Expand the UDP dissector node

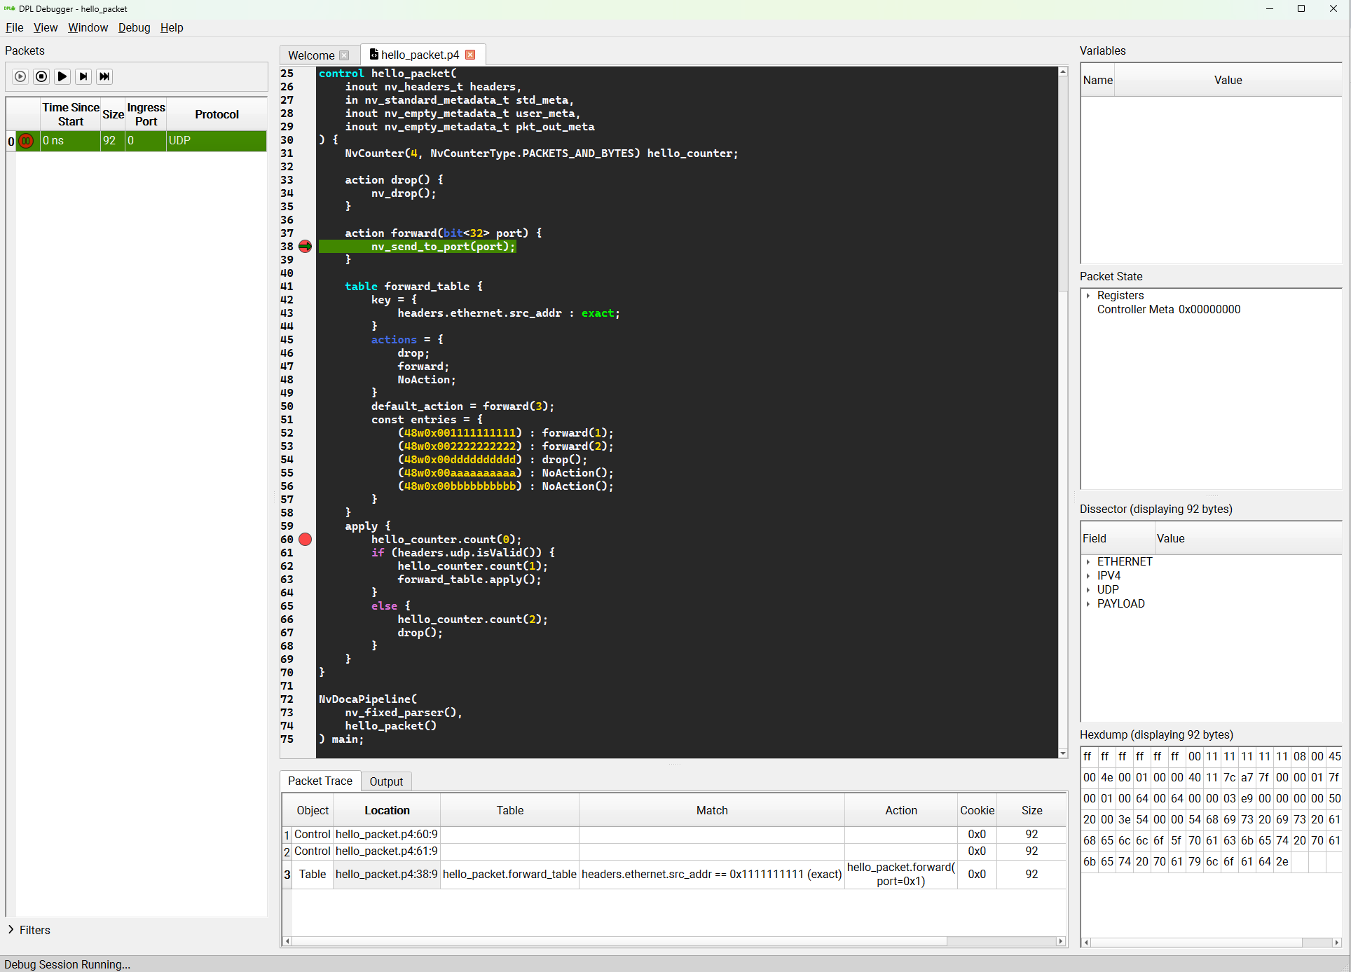[x=1088, y=590]
